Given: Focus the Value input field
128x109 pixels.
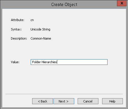Looking at the screenshot, I should coord(69,62).
